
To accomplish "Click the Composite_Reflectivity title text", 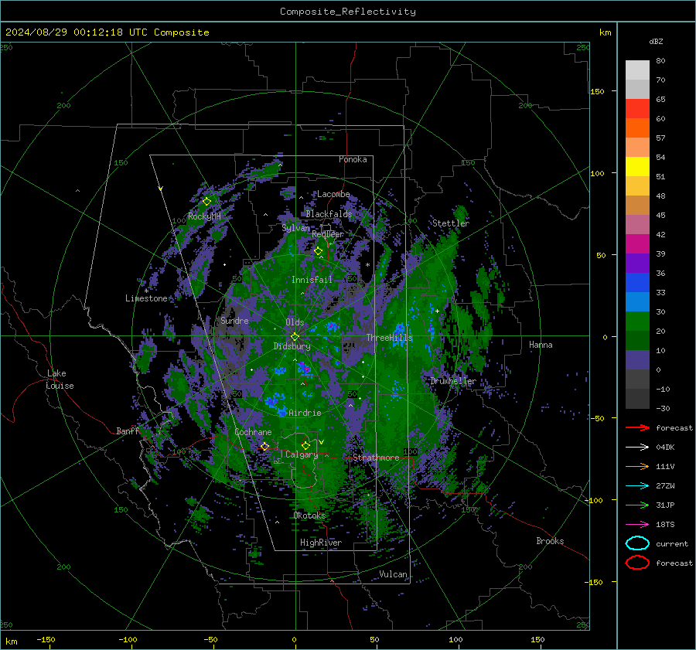I will [x=348, y=12].
